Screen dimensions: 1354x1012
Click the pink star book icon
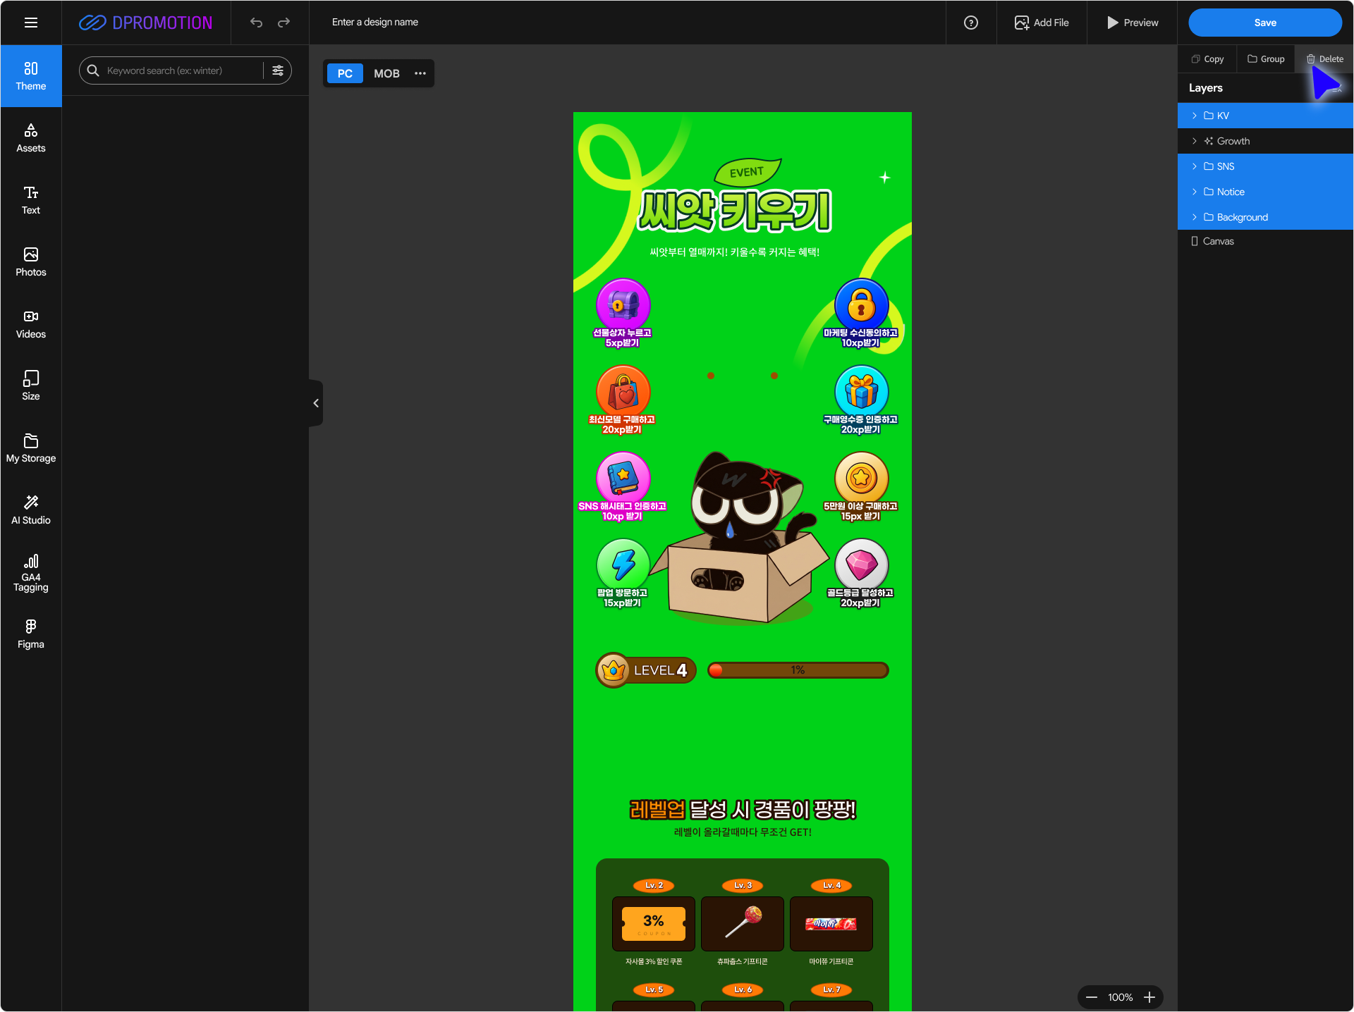point(623,478)
